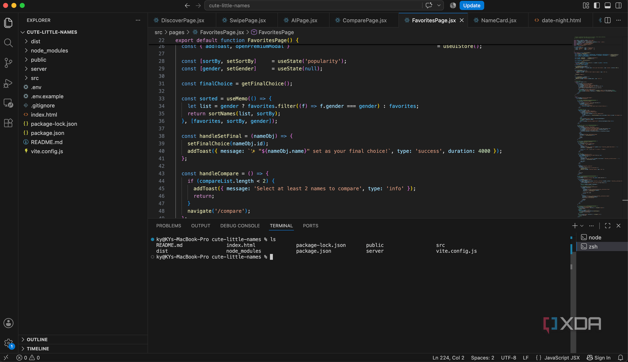Open the PROBLEMS panel tab
This screenshot has height=362, width=628.
coord(169,226)
